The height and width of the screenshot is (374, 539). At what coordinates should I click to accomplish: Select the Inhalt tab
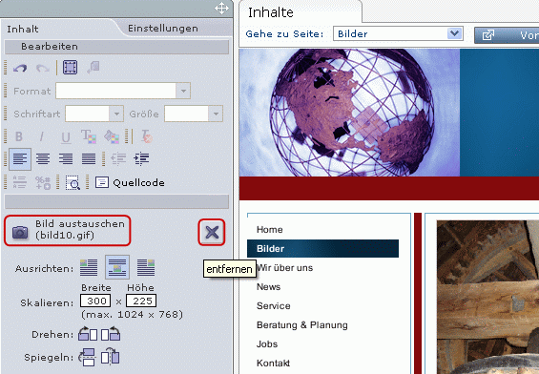pos(23,29)
